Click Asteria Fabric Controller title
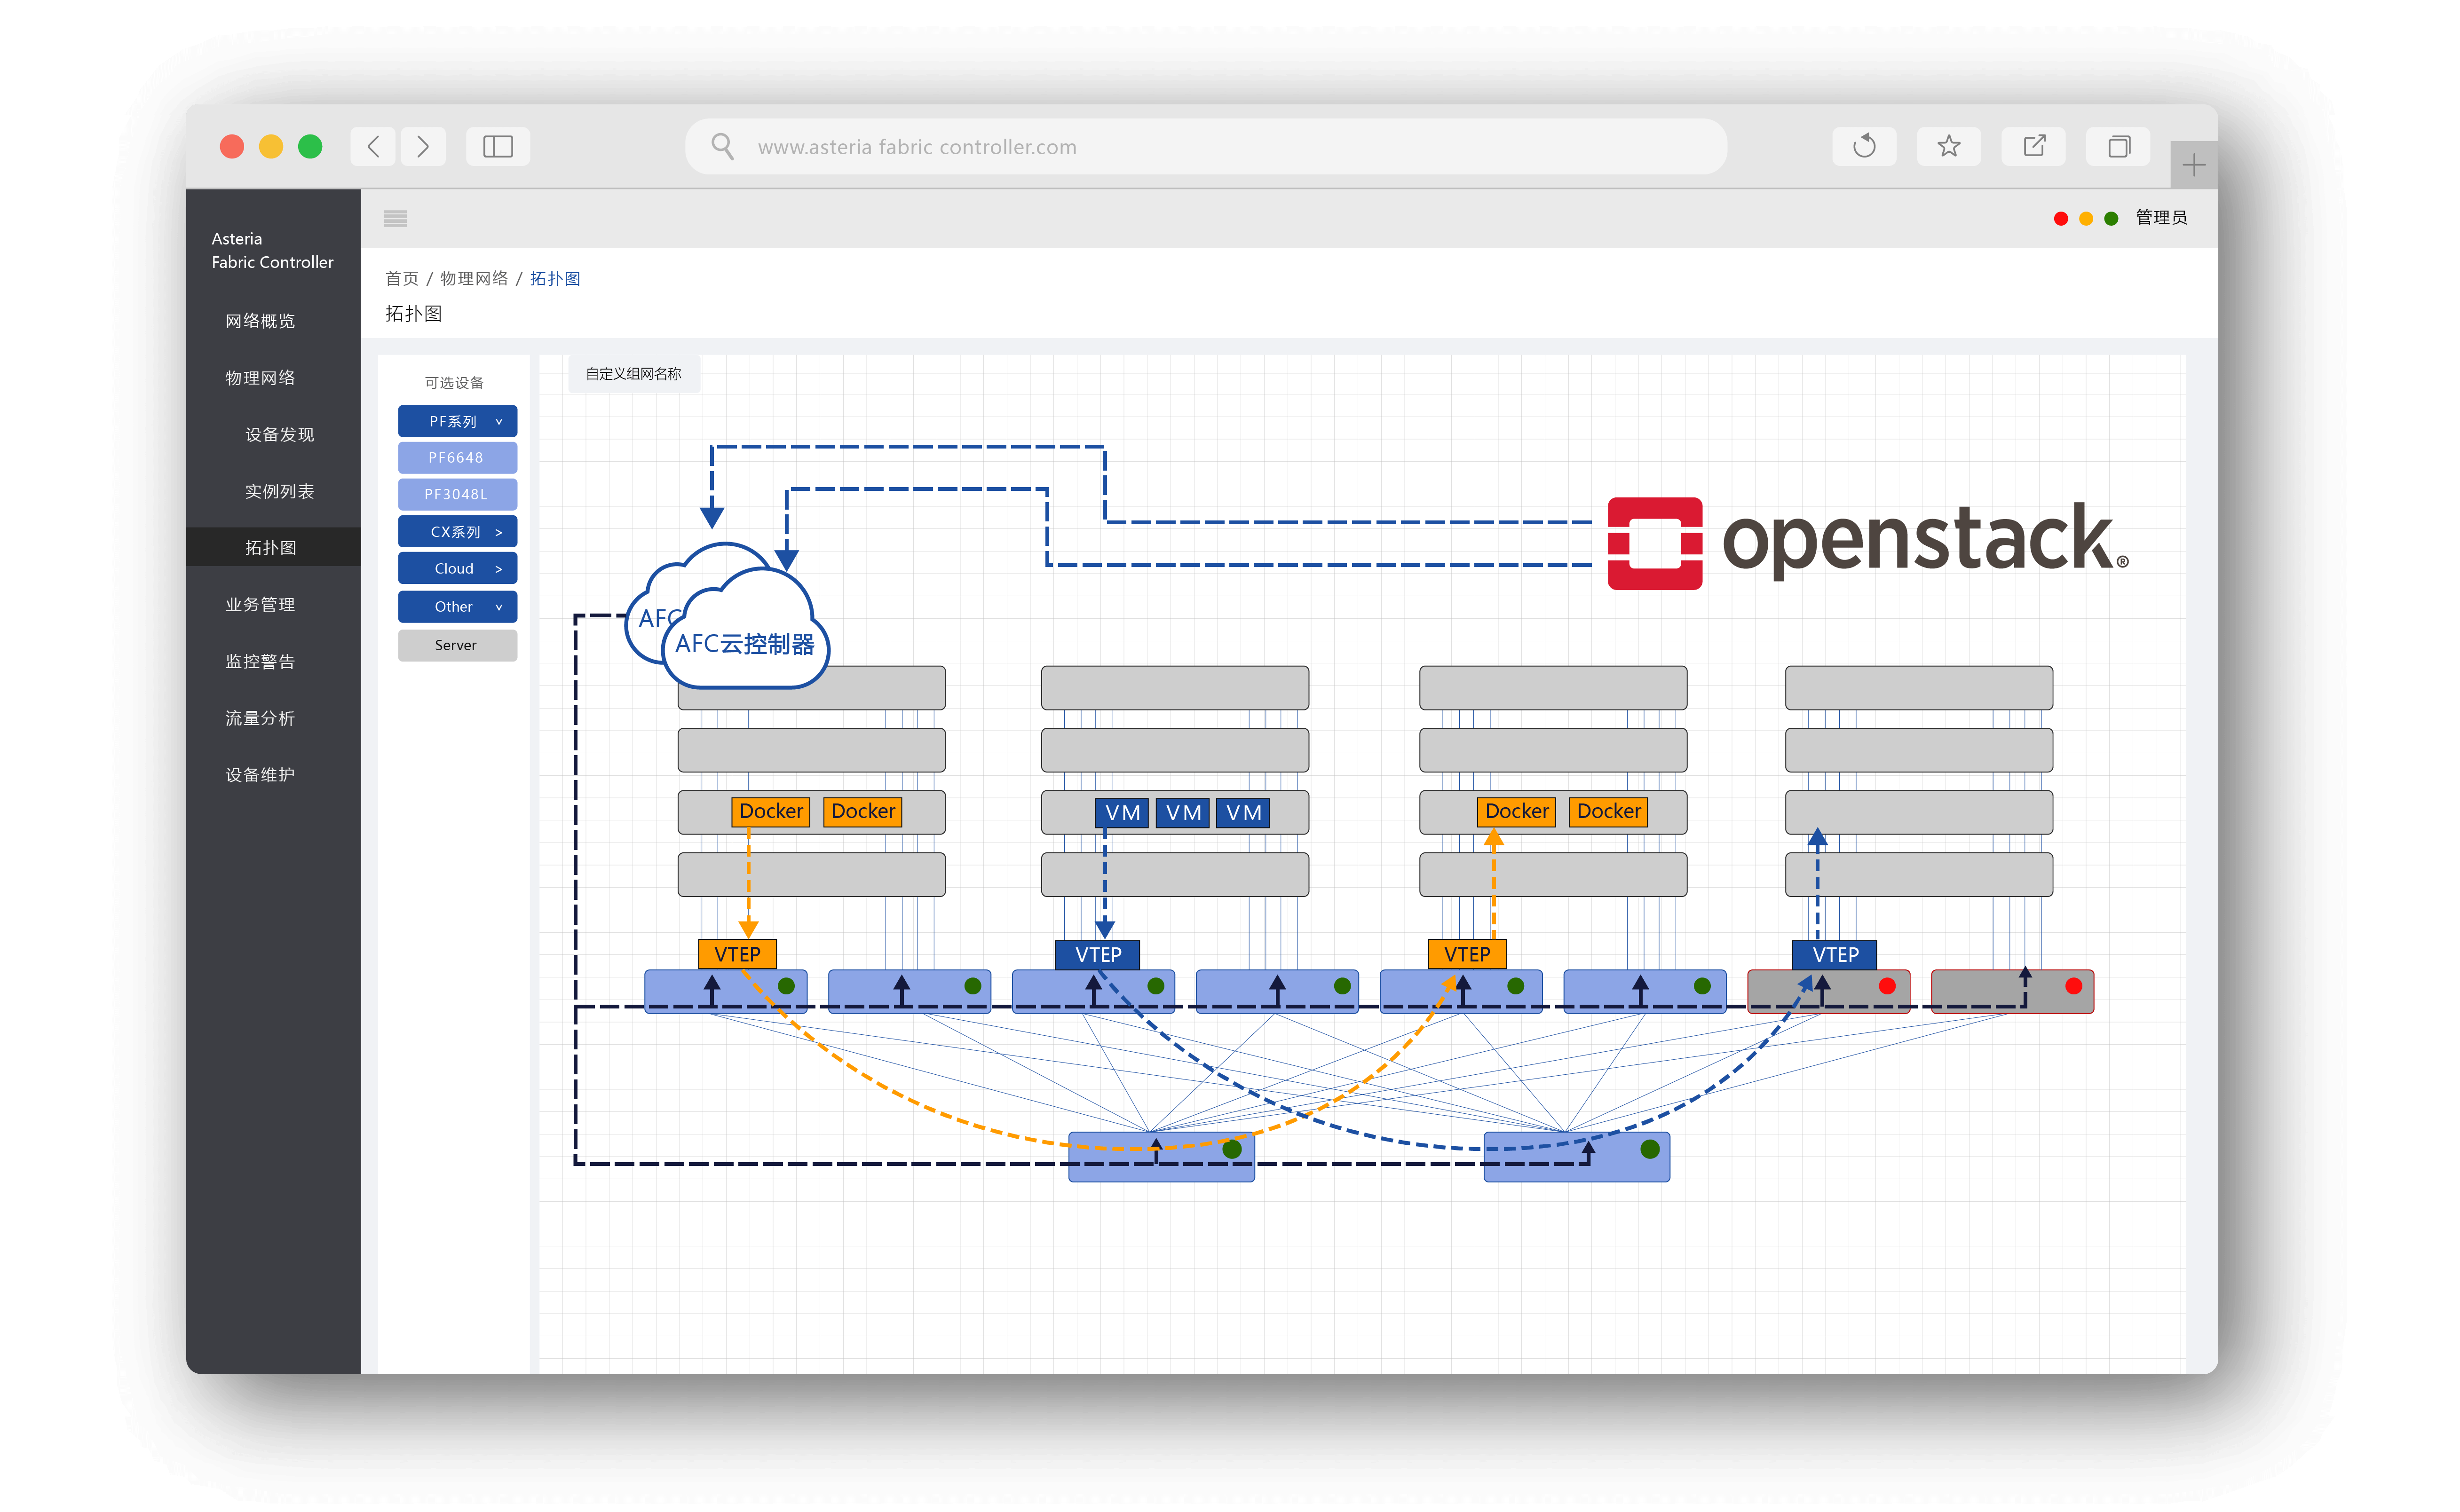 click(272, 251)
